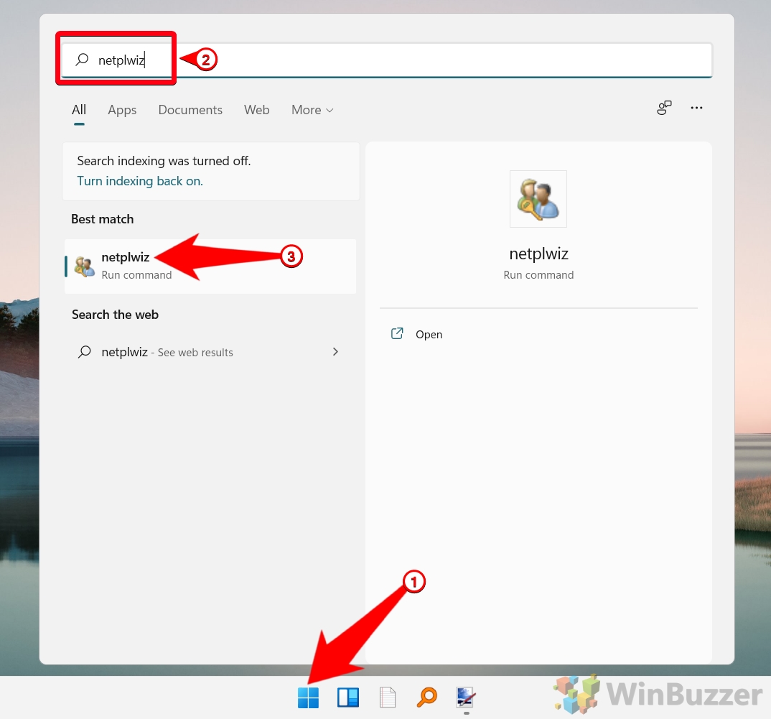771x719 pixels.
Task: Switch to the Documents tab
Action: click(x=190, y=110)
